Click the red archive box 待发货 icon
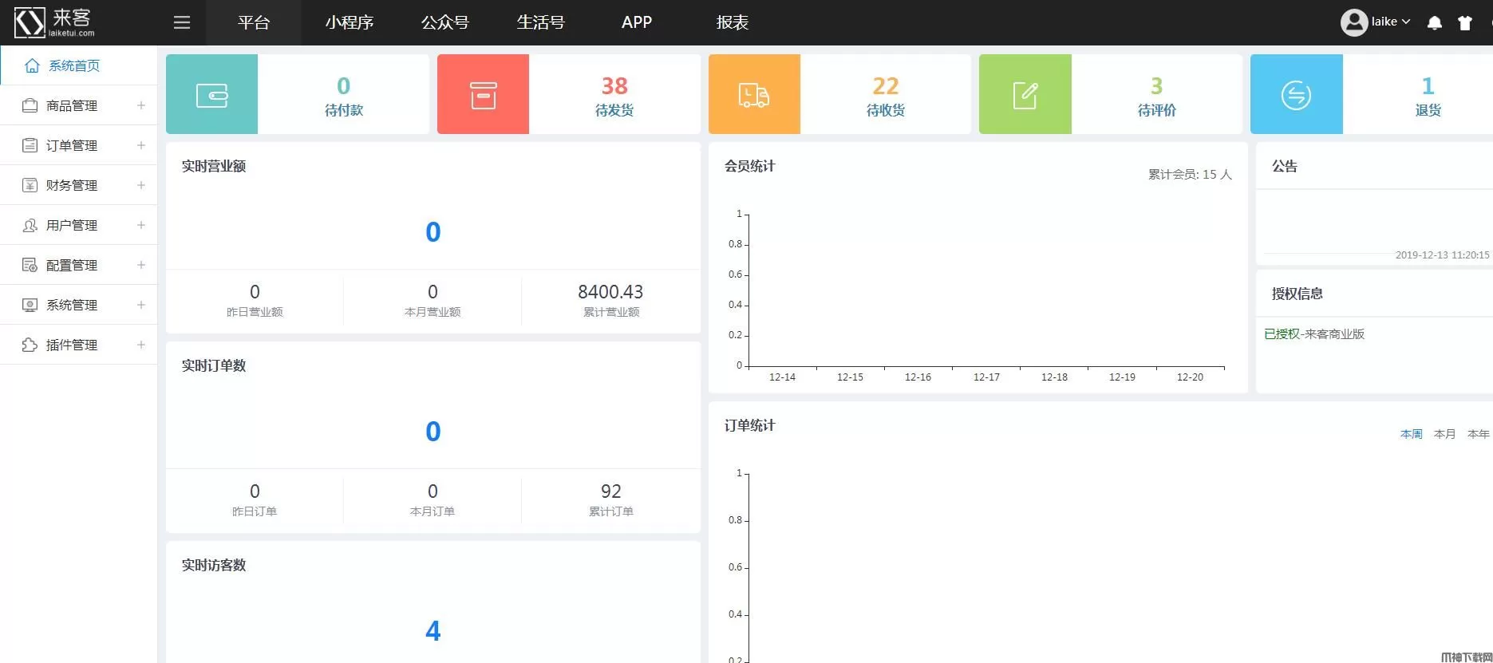The image size is (1493, 663). (x=483, y=95)
